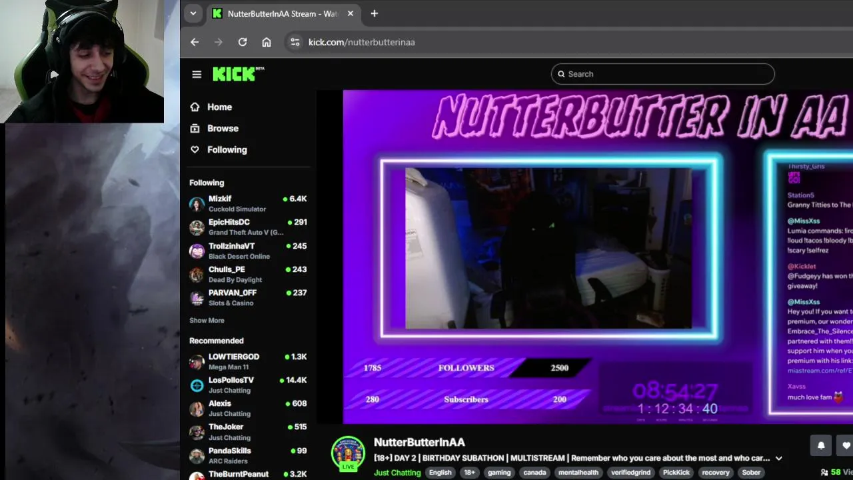Click LosPollosTV's avatar icon
853x480 pixels.
[197, 385]
